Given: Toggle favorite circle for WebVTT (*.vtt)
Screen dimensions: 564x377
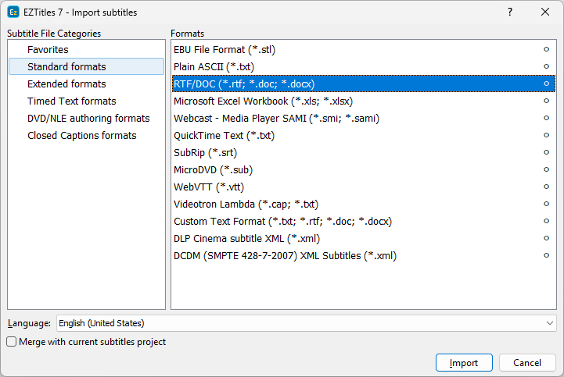Looking at the screenshot, I should [546, 187].
